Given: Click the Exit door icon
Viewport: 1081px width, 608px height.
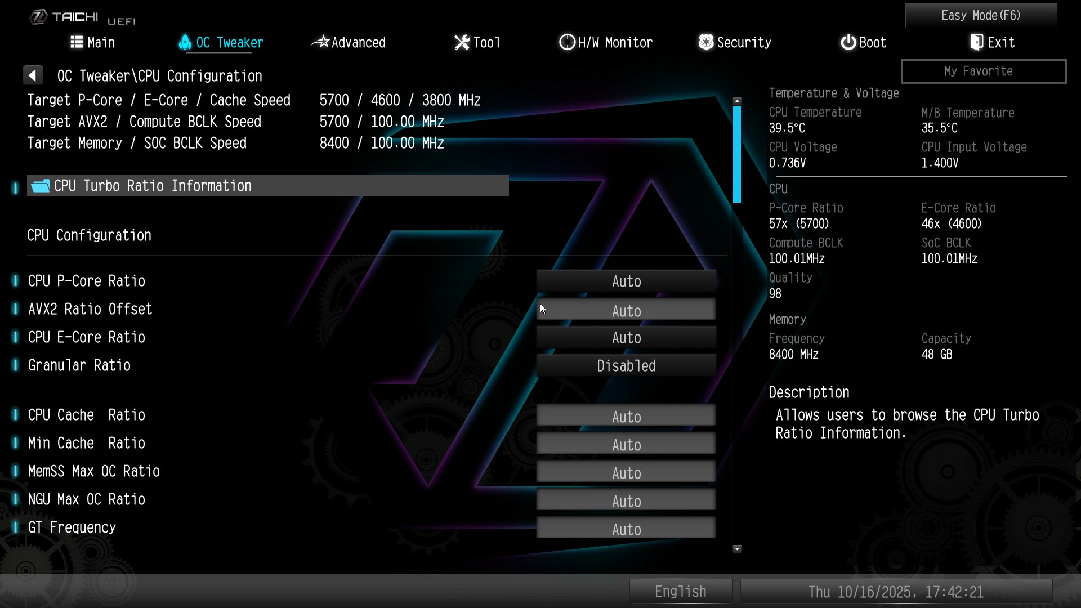Looking at the screenshot, I should click(x=977, y=42).
